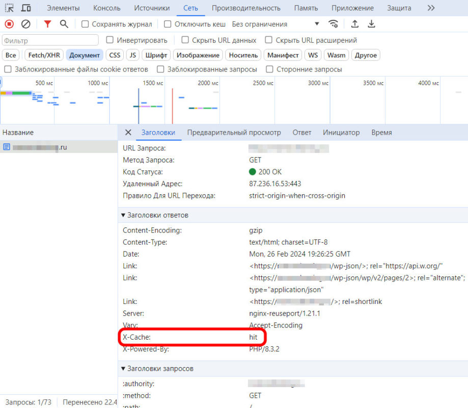Select the document request row ending .ru

coord(59,147)
